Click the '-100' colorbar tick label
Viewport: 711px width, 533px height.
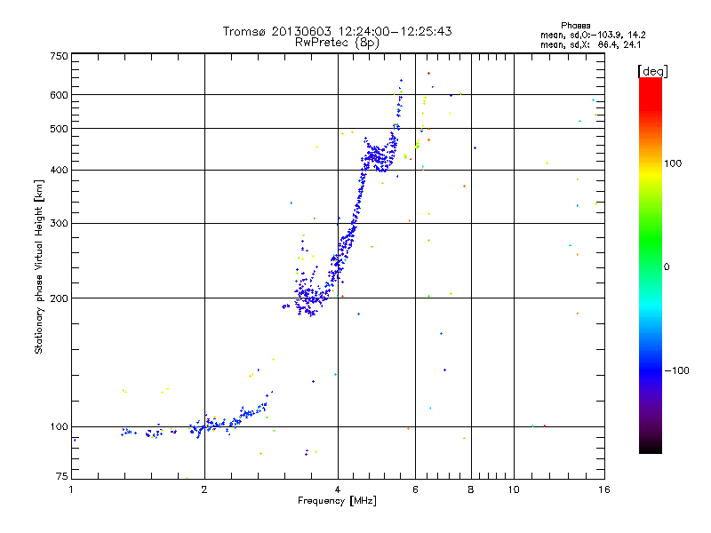click(676, 370)
